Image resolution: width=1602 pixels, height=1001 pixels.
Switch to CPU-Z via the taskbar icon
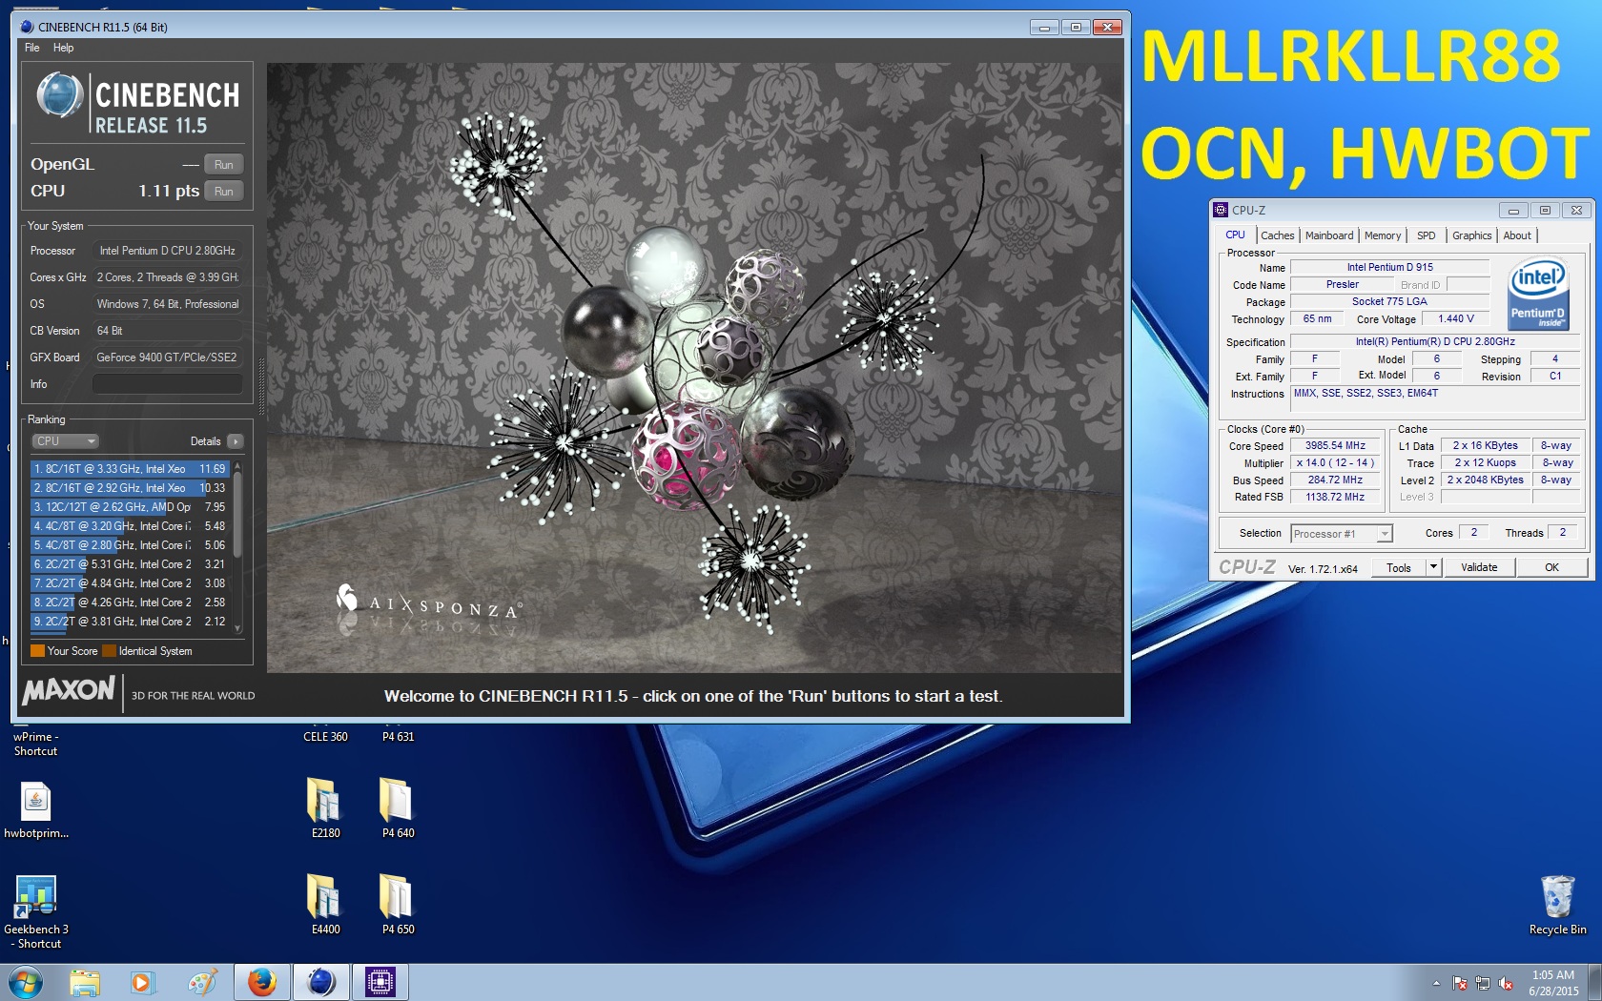[x=380, y=983]
